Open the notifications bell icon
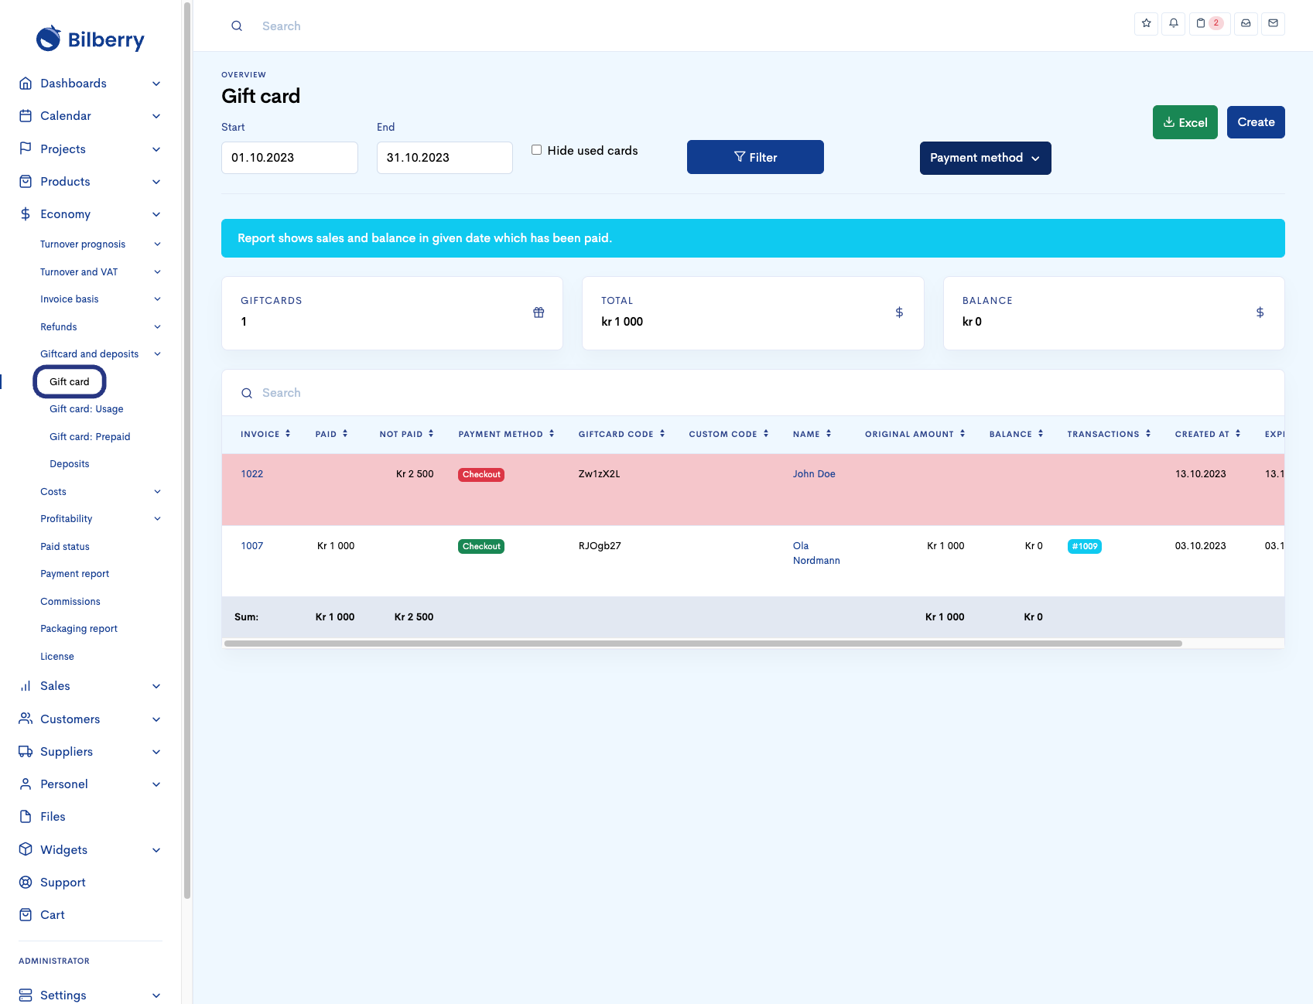1313x1004 pixels. coord(1173,23)
